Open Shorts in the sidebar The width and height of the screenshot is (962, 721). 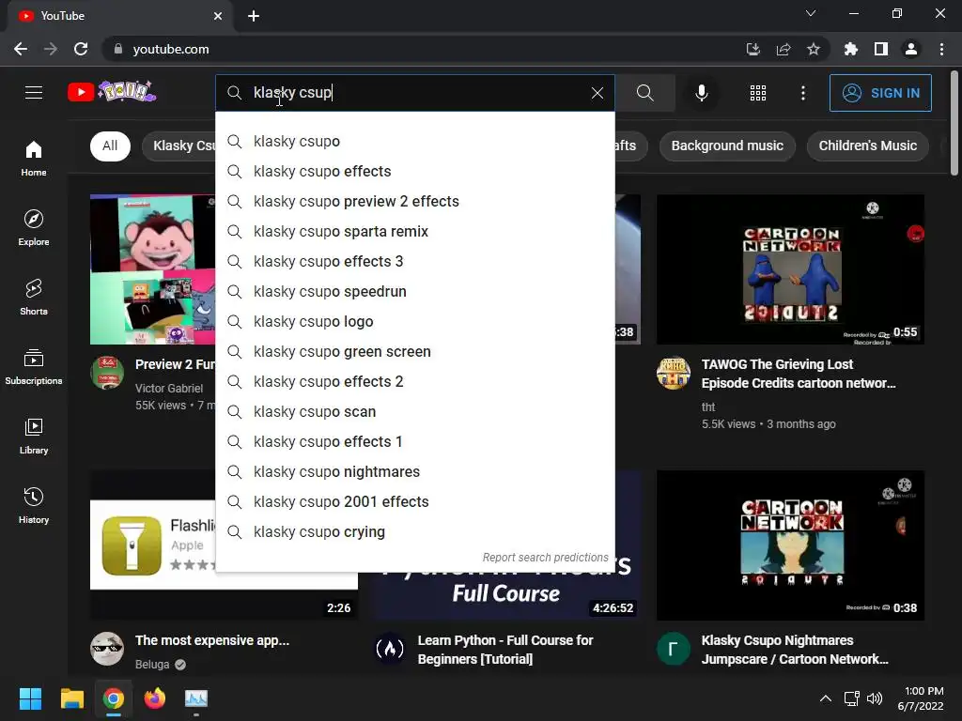pyautogui.click(x=34, y=298)
